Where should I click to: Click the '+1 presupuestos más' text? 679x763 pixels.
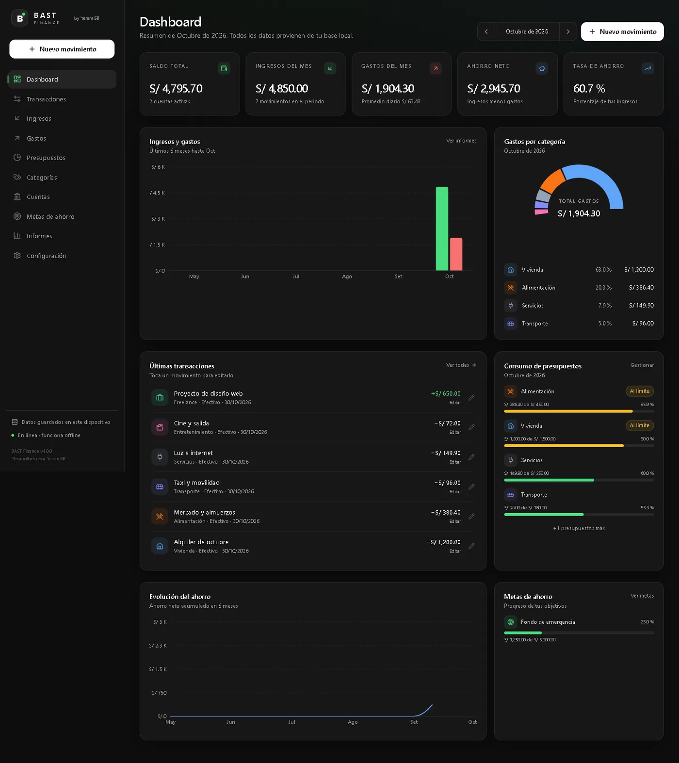point(579,528)
